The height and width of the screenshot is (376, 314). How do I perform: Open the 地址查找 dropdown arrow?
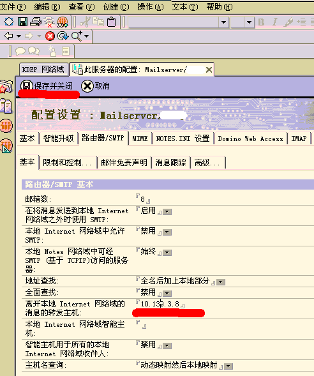[221, 282]
